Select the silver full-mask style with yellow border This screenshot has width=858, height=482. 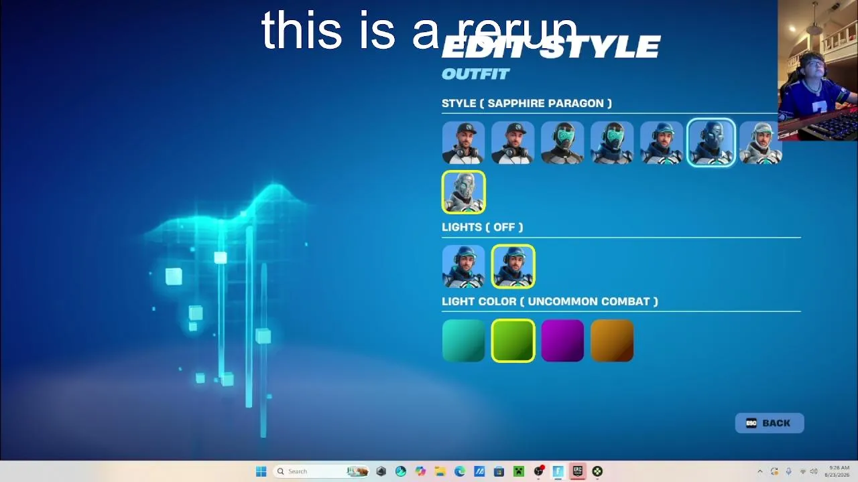coord(463,192)
